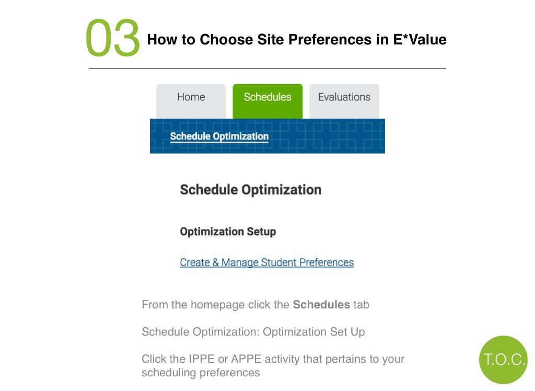Click bold Schedules word in the instructions

[x=321, y=304]
